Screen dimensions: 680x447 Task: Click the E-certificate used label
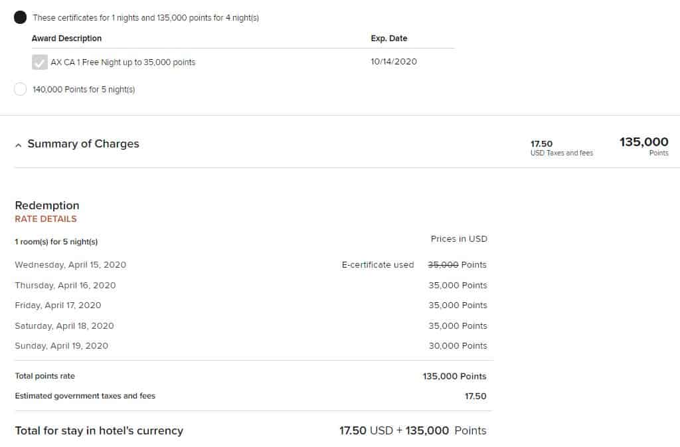click(x=377, y=265)
